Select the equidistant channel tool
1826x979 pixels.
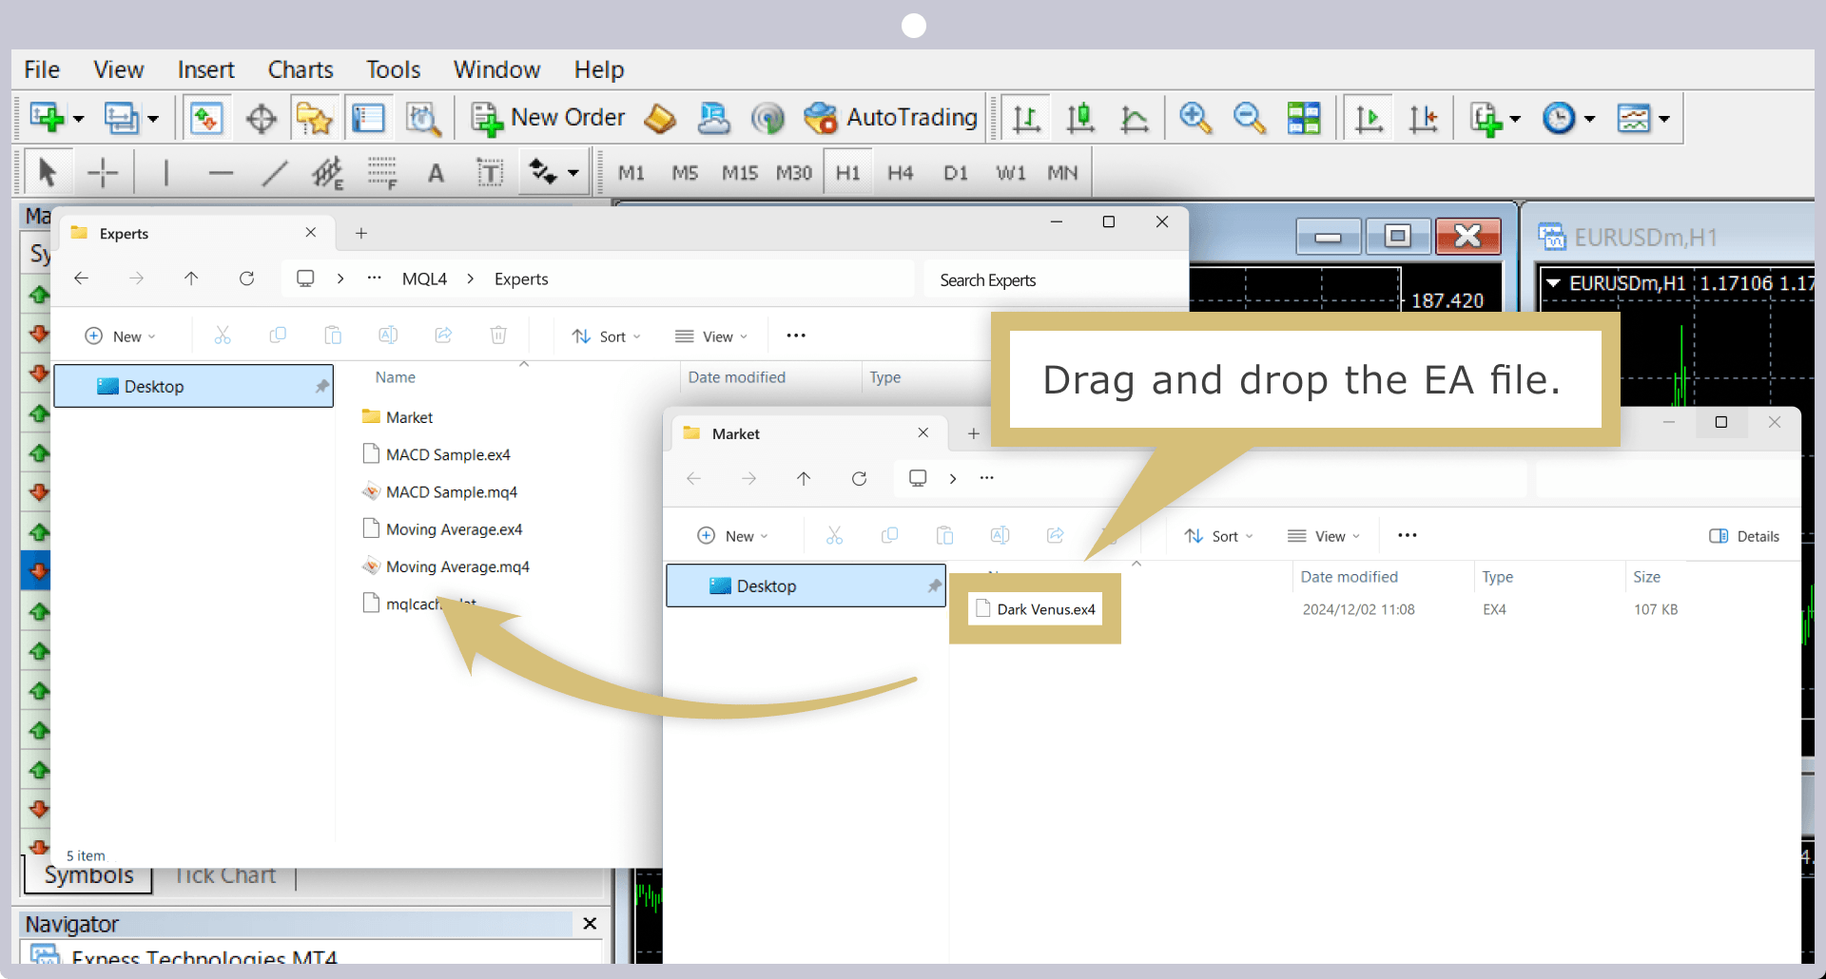click(328, 173)
